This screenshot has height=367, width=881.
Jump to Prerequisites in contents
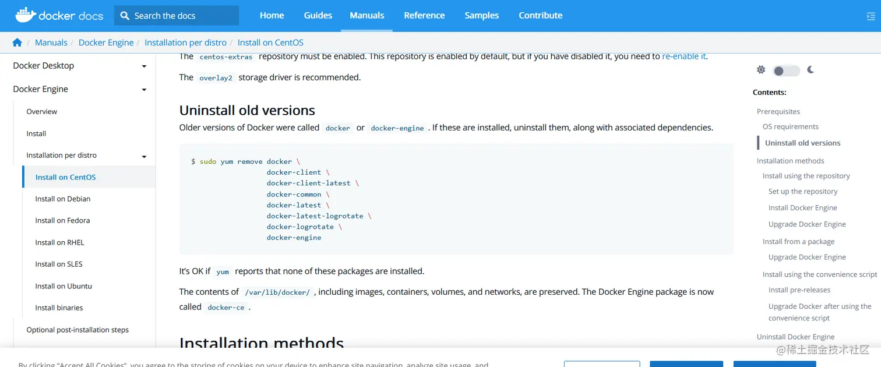pyautogui.click(x=778, y=111)
